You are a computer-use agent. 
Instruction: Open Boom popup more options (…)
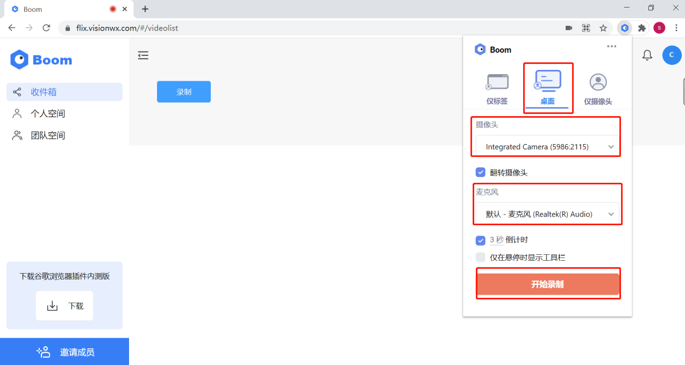[612, 46]
